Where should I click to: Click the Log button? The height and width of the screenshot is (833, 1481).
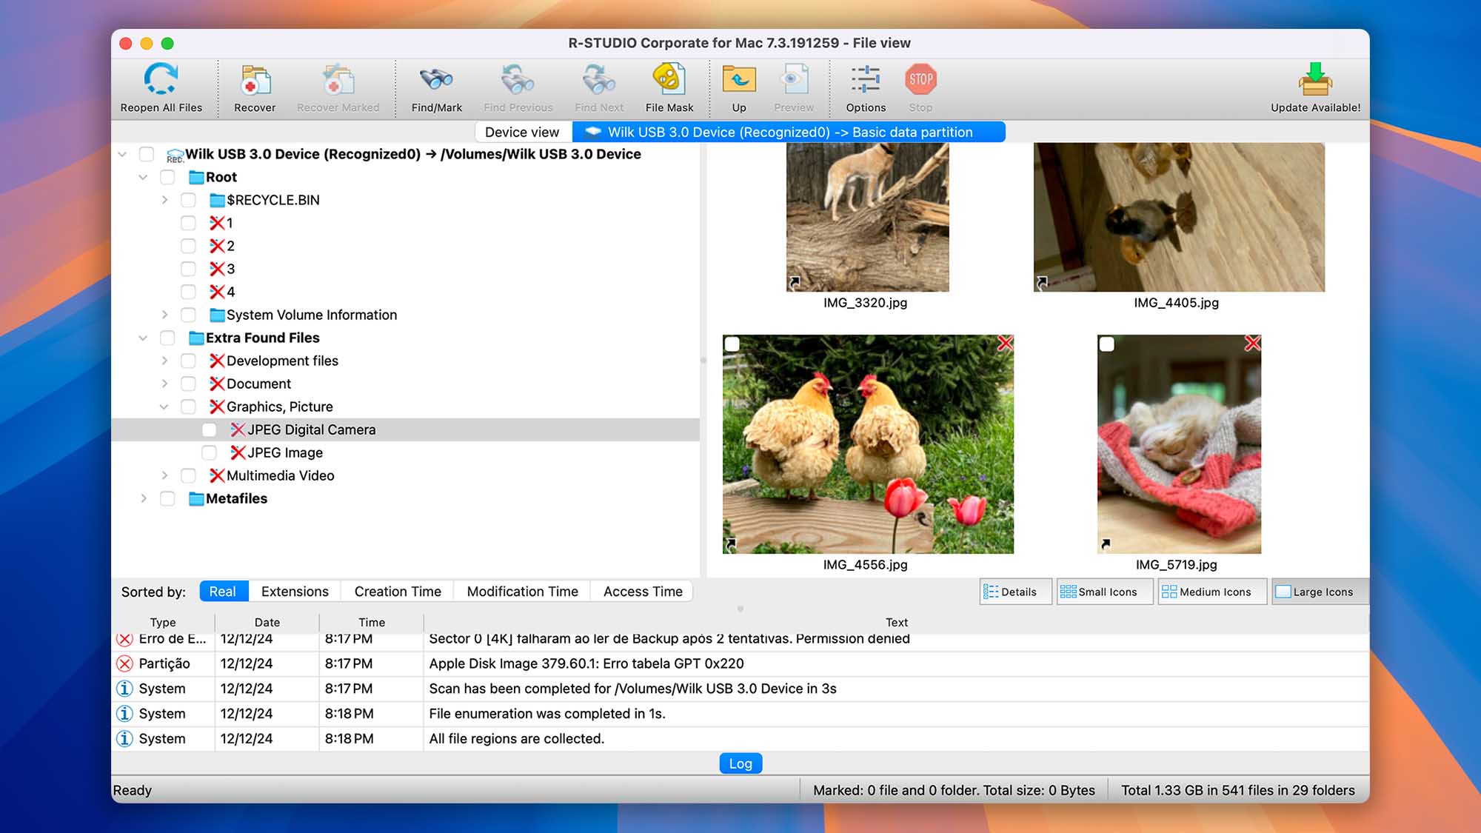coord(740,763)
